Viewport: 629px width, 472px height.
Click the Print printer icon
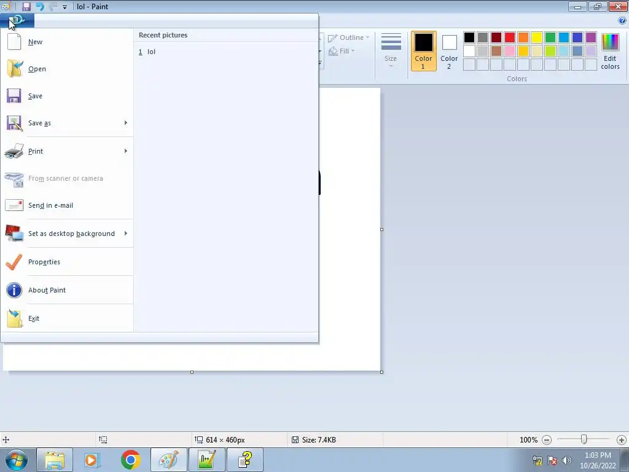coord(14,151)
